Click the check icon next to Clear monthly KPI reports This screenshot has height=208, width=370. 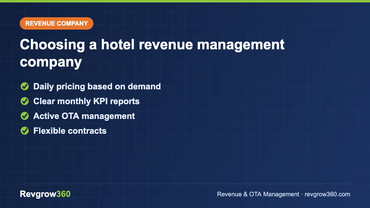[25, 101]
